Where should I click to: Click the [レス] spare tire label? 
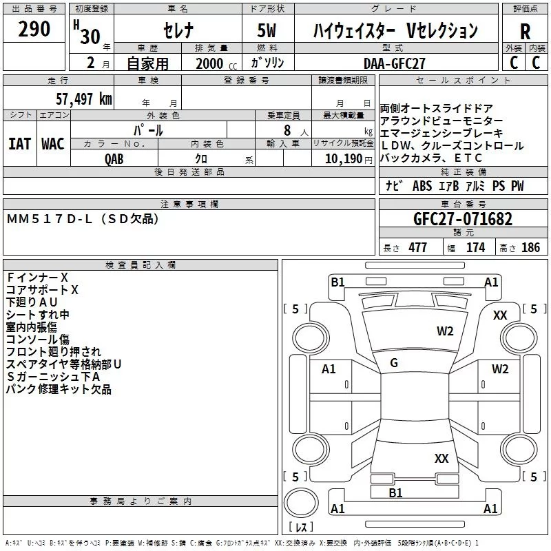[301, 527]
